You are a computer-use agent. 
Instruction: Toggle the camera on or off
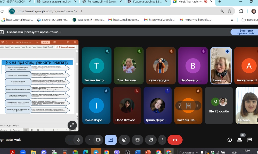[x=98, y=140]
